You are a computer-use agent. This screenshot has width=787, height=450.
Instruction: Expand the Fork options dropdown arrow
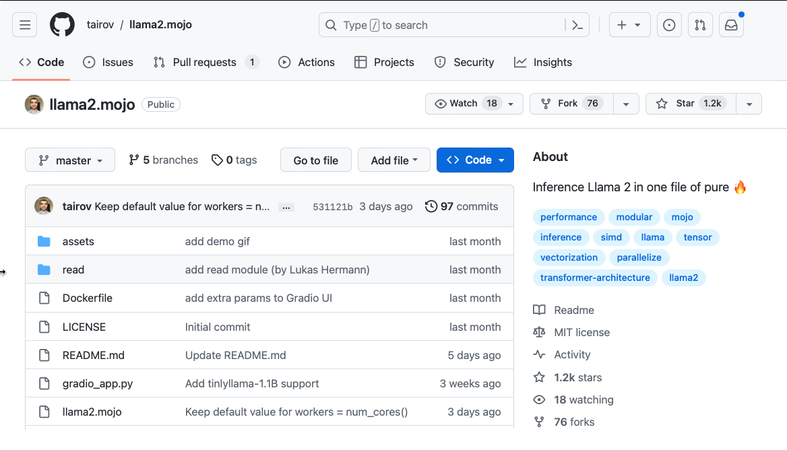pyautogui.click(x=626, y=104)
